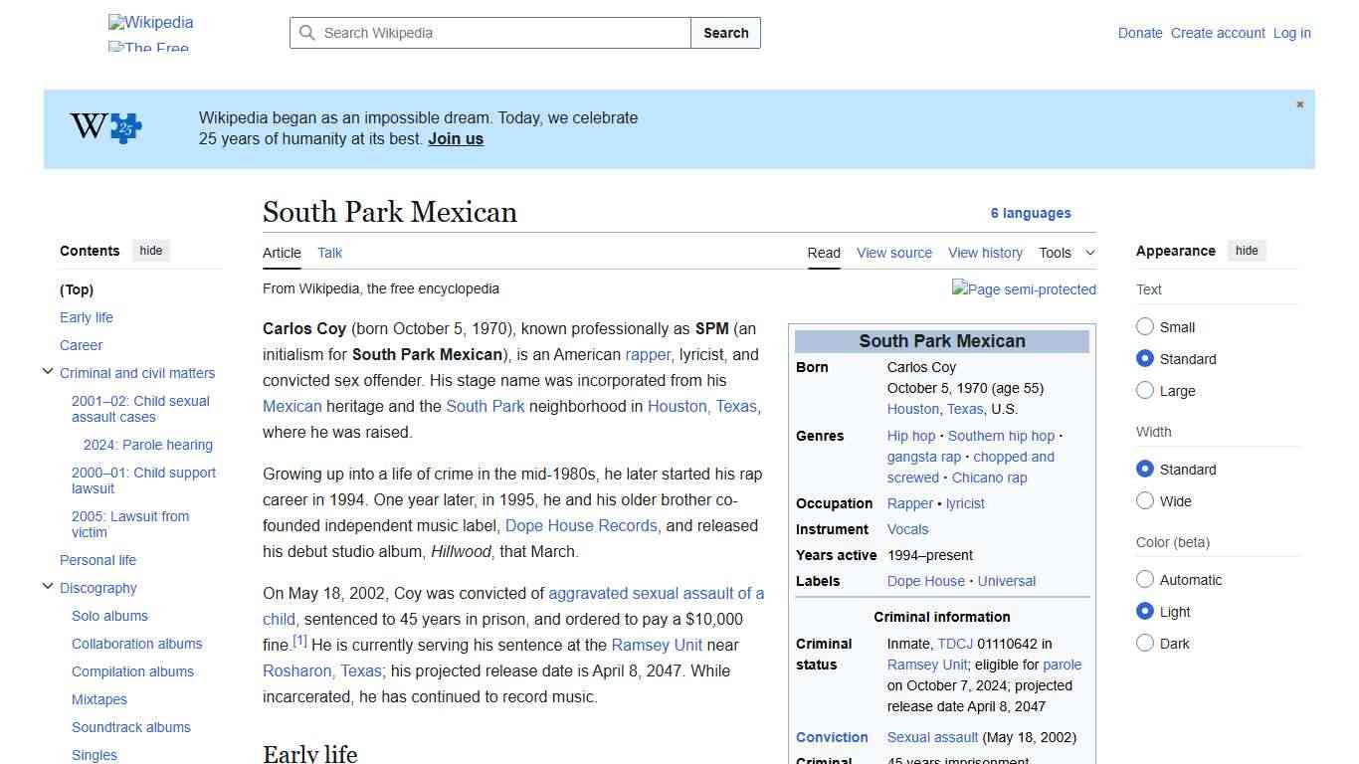Viewport: 1359px width, 764px height.
Task: Click the Join us banner link
Action: (x=455, y=138)
